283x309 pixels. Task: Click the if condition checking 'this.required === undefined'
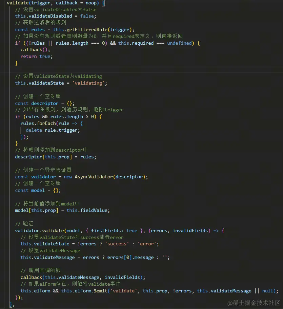(107, 43)
